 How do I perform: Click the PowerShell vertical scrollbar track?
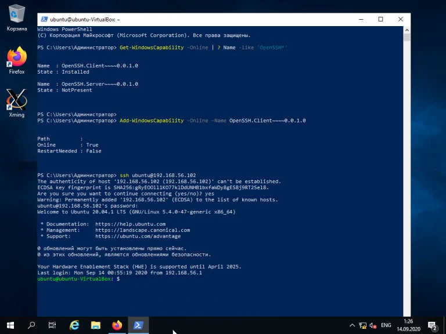pos(407,179)
